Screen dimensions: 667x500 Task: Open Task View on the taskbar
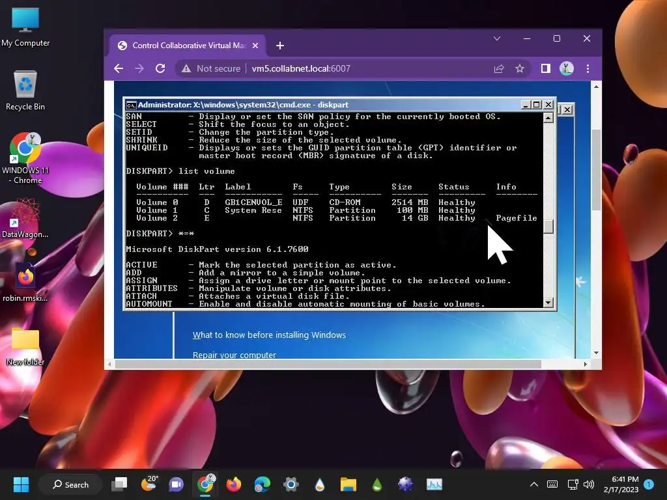[119, 484]
